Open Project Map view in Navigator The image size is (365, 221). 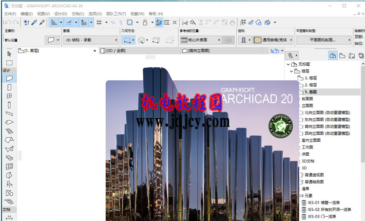pyautogui.click(x=333, y=55)
